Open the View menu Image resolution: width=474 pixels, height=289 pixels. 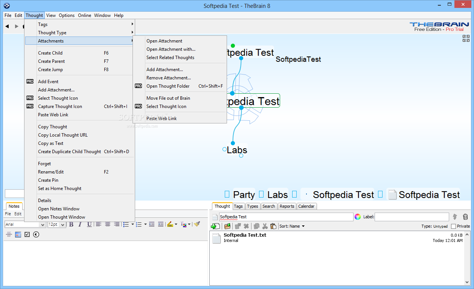[x=51, y=15]
